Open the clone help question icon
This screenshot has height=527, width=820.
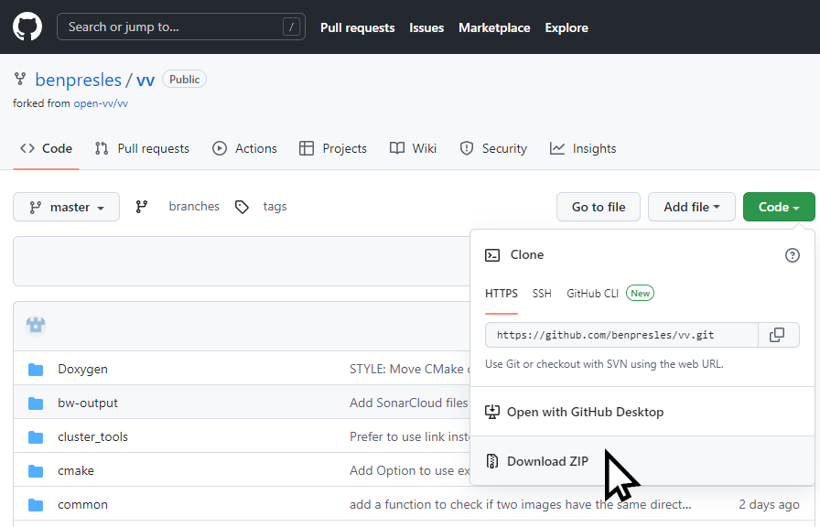(793, 255)
